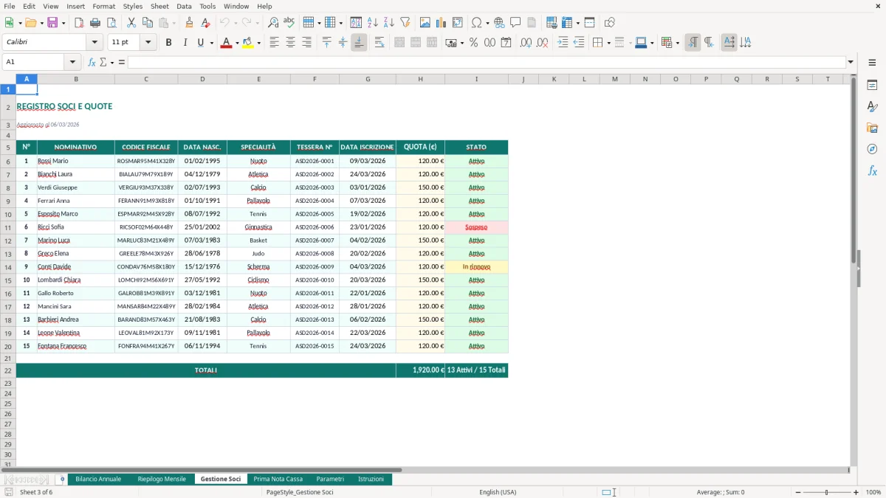Open the Font Name dropdown
The width and height of the screenshot is (886, 498).
coord(95,43)
